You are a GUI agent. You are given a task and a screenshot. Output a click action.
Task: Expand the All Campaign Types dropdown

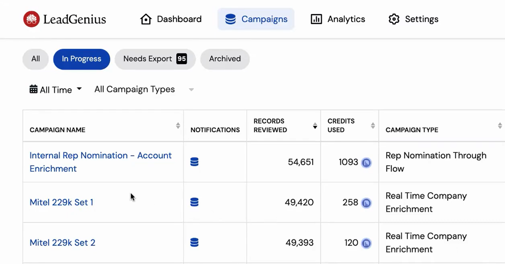tap(144, 89)
